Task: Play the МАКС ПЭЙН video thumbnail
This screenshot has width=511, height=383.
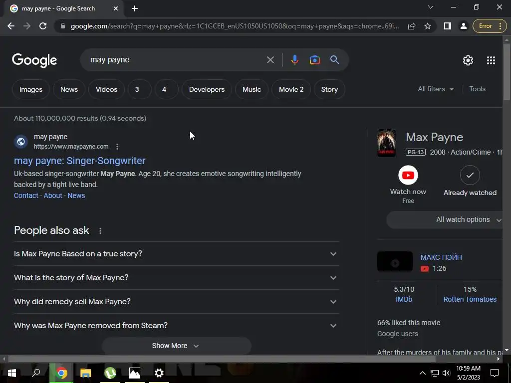Action: (x=395, y=261)
